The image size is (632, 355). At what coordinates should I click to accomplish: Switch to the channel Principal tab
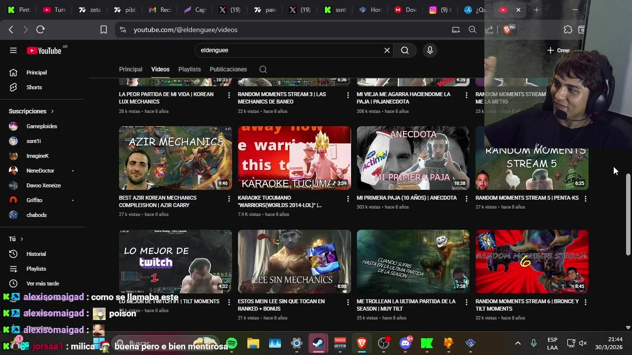130,70
